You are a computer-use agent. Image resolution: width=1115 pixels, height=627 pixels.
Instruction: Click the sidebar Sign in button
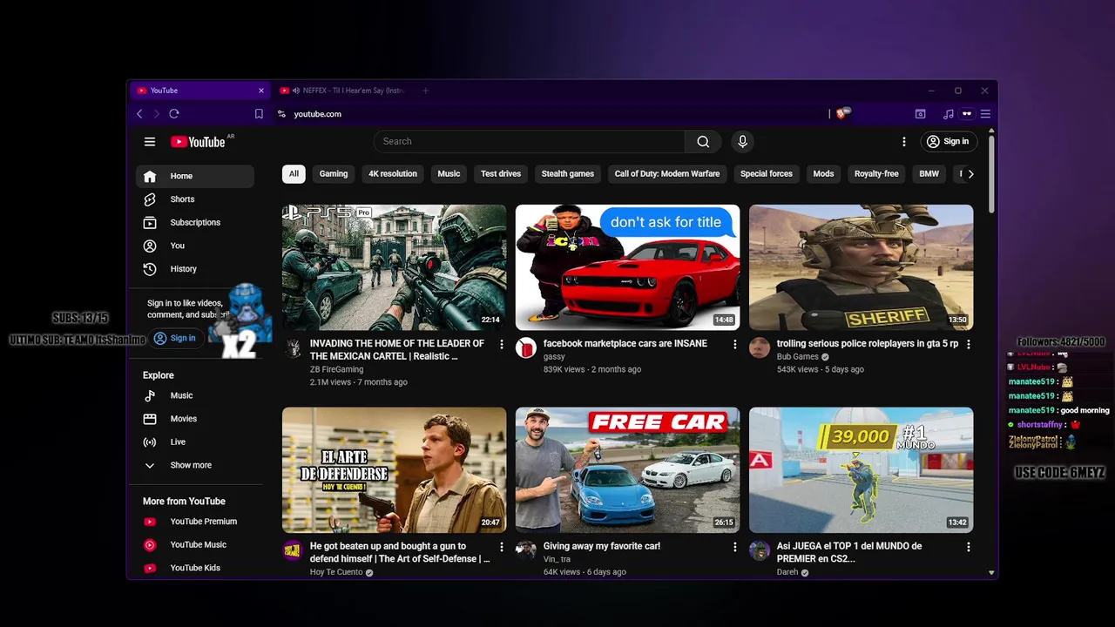(x=175, y=338)
